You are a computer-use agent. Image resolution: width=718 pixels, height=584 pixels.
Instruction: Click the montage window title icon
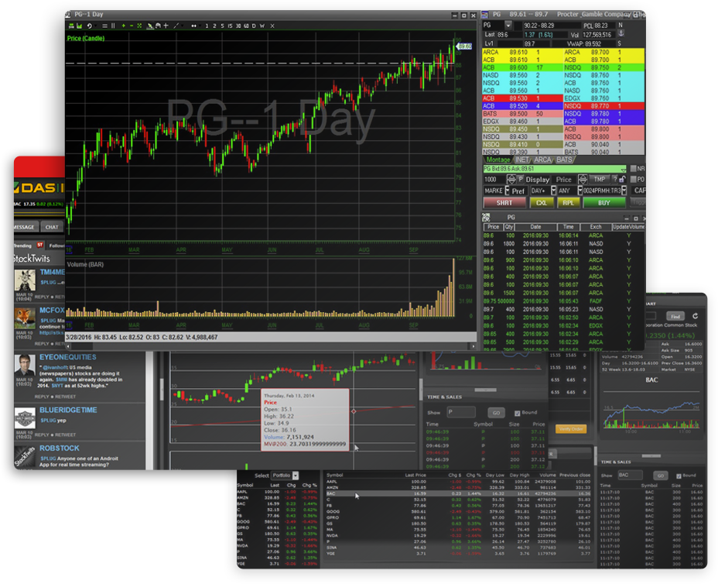point(485,15)
